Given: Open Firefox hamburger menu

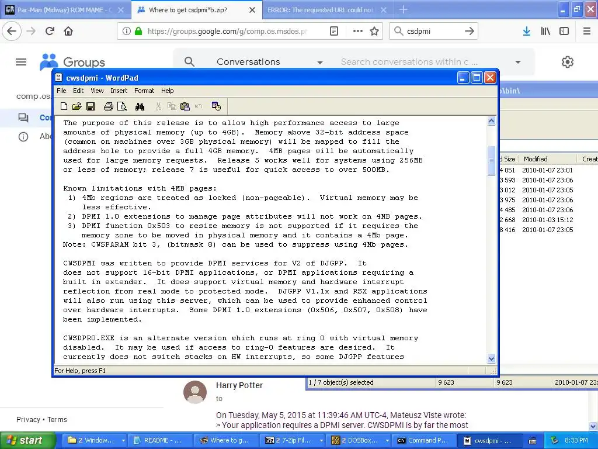Looking at the screenshot, I should tap(587, 31).
